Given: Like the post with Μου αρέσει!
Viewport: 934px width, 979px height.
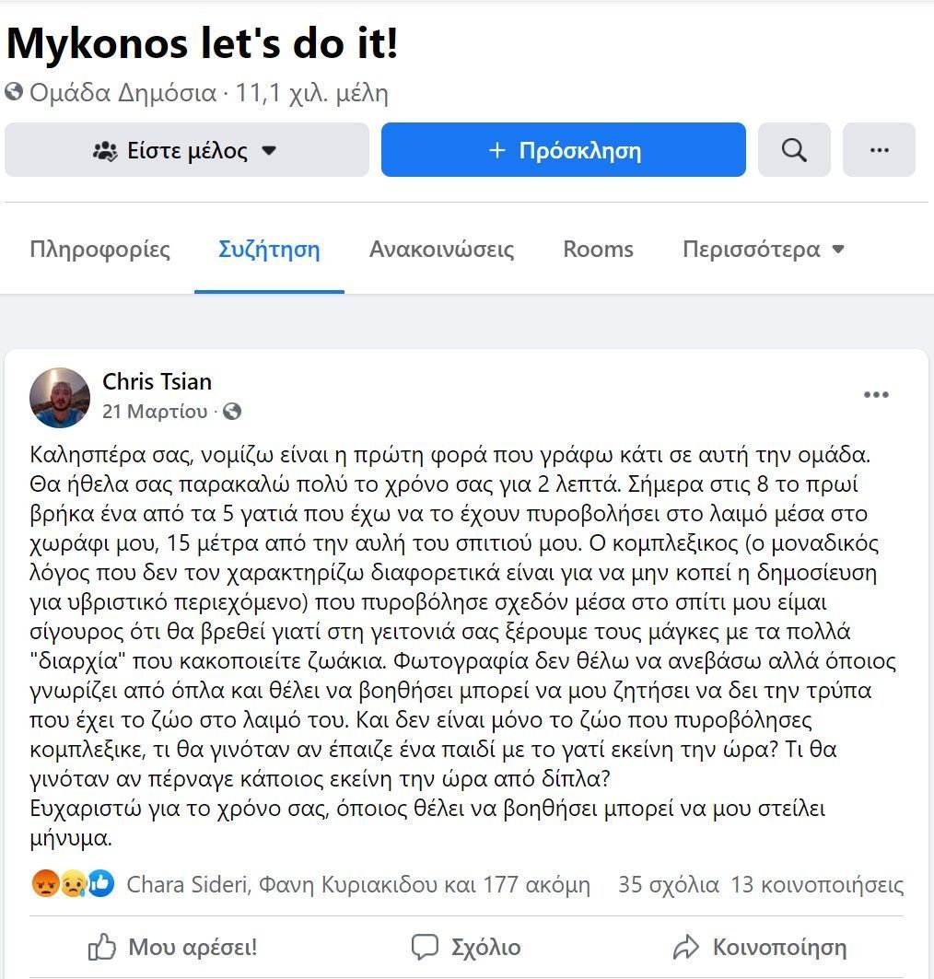Looking at the screenshot, I should [172, 947].
